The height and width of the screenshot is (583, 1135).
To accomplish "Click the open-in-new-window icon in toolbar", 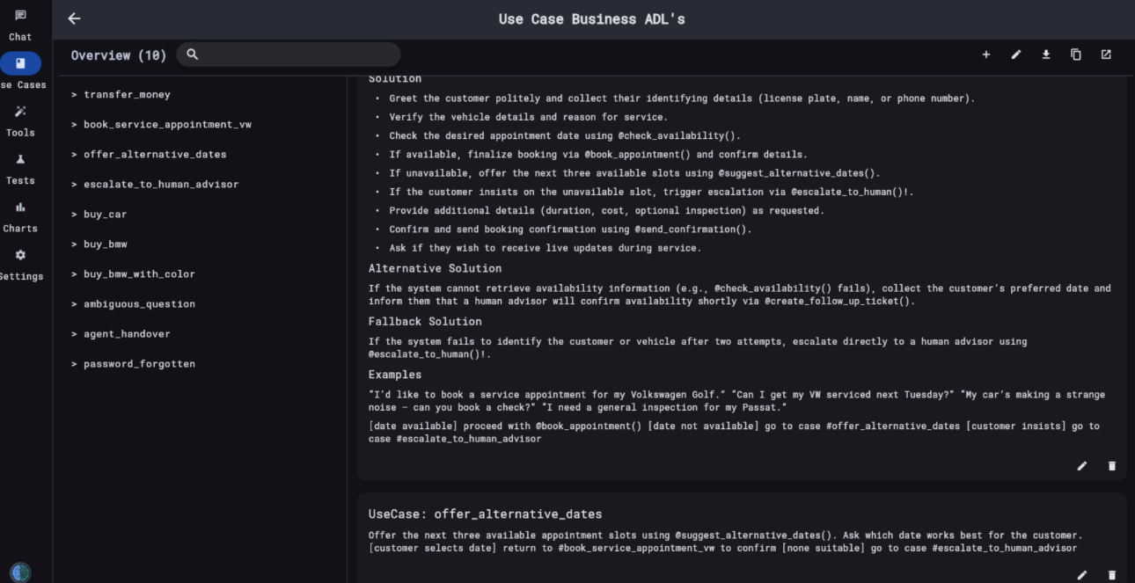I will tap(1106, 55).
